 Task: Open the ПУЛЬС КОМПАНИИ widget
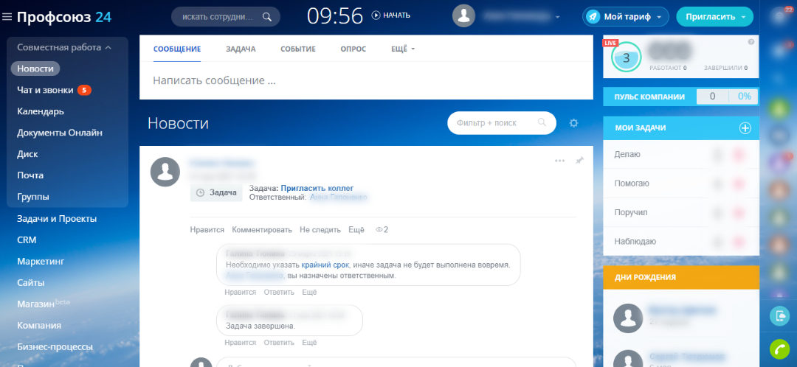tap(681, 97)
